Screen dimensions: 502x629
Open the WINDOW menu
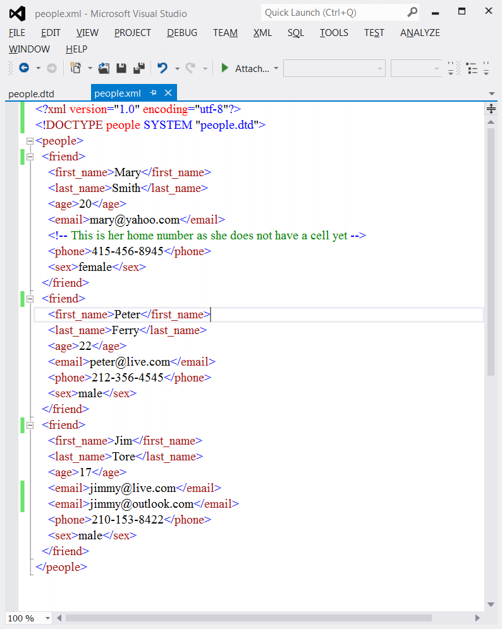click(29, 49)
